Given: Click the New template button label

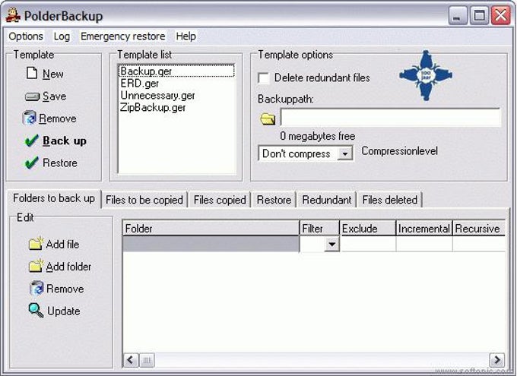Looking at the screenshot, I should (52, 74).
